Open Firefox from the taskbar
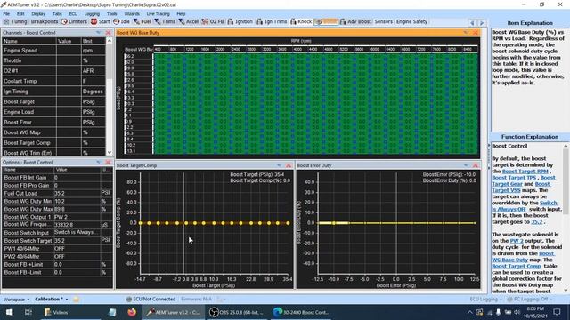570x320 pixels. click(132, 312)
